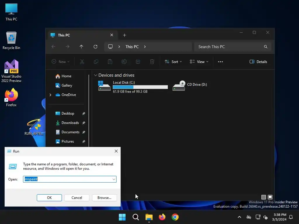The height and width of the screenshot is (224, 299).
Task: Open Downloads in the navigation pane
Action: tap(67, 123)
